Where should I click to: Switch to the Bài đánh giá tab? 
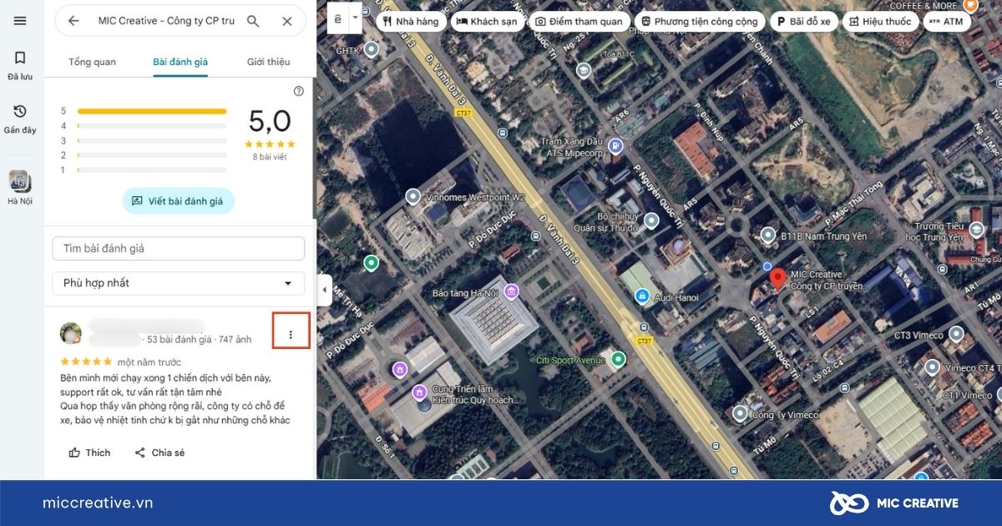[x=180, y=62]
